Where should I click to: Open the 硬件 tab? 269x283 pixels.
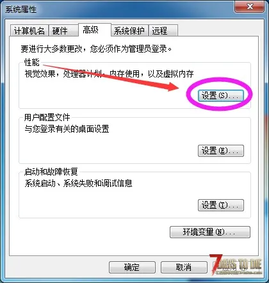[x=63, y=31]
